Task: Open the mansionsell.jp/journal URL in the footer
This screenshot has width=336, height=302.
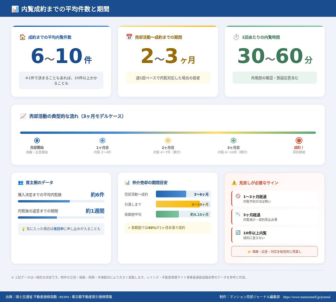Action: pos(307,297)
